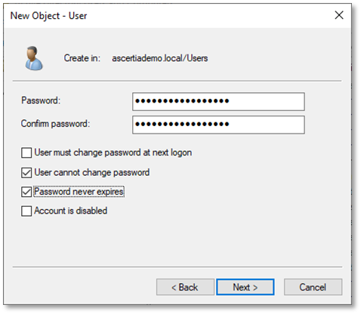
Task: Focus the Password input field
Action: click(x=218, y=101)
